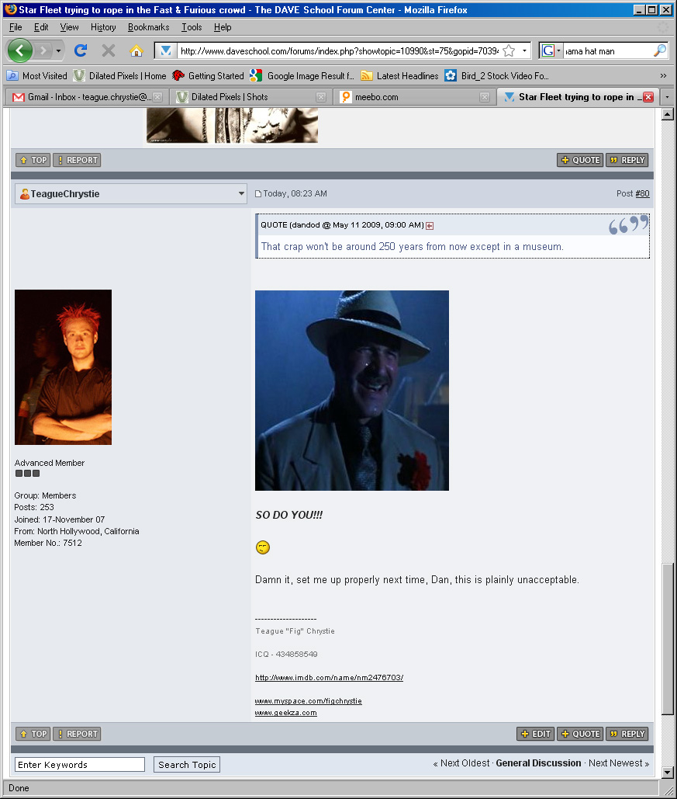The image size is (677, 799).
Task: Open the Latest Headlines feed bookmark
Action: 399,76
